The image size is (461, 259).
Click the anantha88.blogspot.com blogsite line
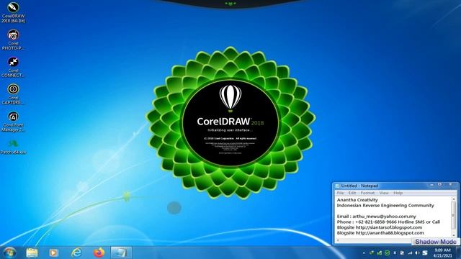pyautogui.click(x=380, y=233)
